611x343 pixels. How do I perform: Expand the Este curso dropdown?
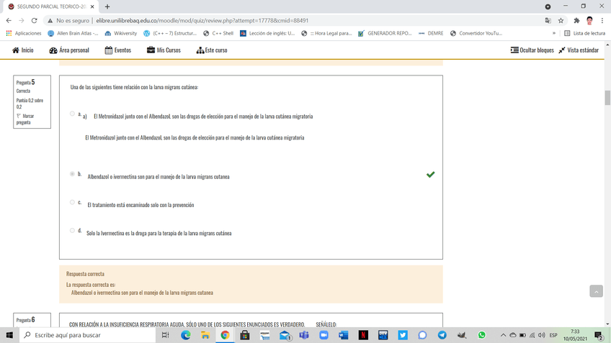(211, 50)
